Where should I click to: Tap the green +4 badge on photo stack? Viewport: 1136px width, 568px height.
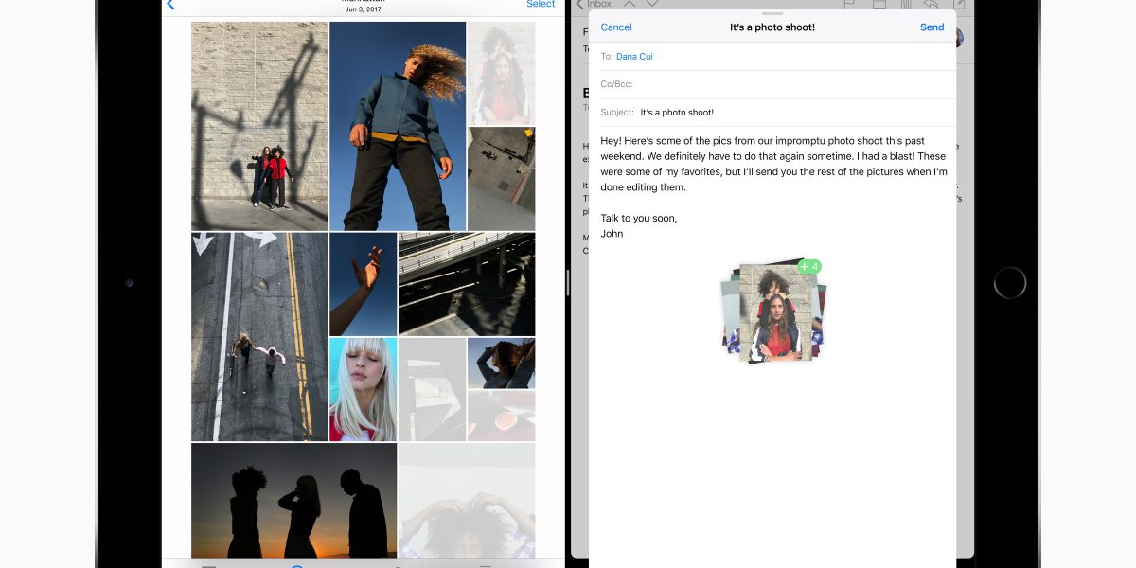pos(808,267)
